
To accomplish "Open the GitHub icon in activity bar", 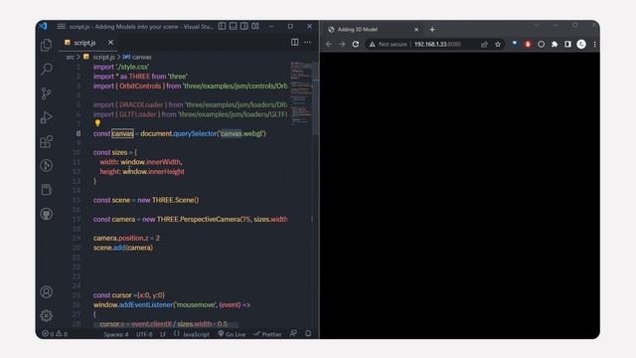I will coord(47,214).
